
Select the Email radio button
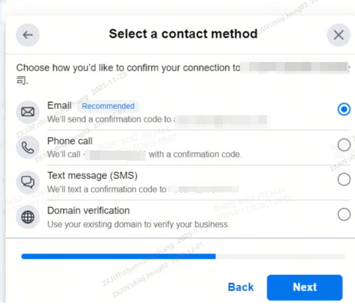click(344, 110)
